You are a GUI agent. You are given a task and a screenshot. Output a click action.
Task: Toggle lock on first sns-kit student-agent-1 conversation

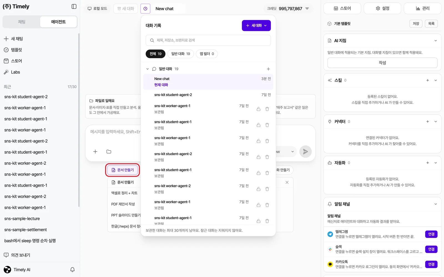pos(258,125)
